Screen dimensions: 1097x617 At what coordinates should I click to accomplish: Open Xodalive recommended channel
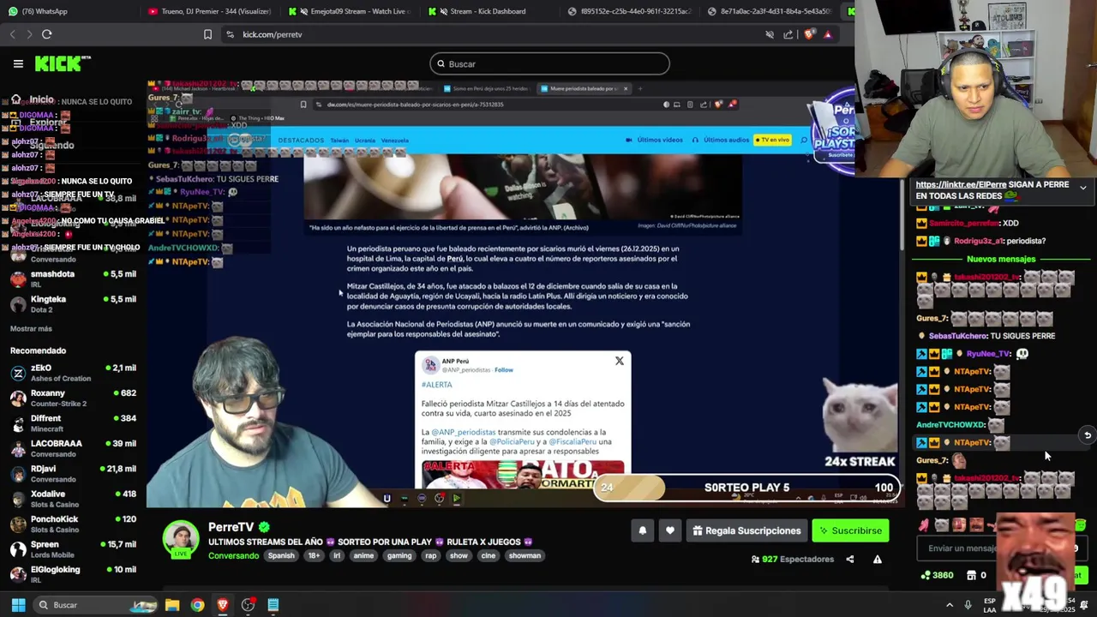pyautogui.click(x=73, y=499)
